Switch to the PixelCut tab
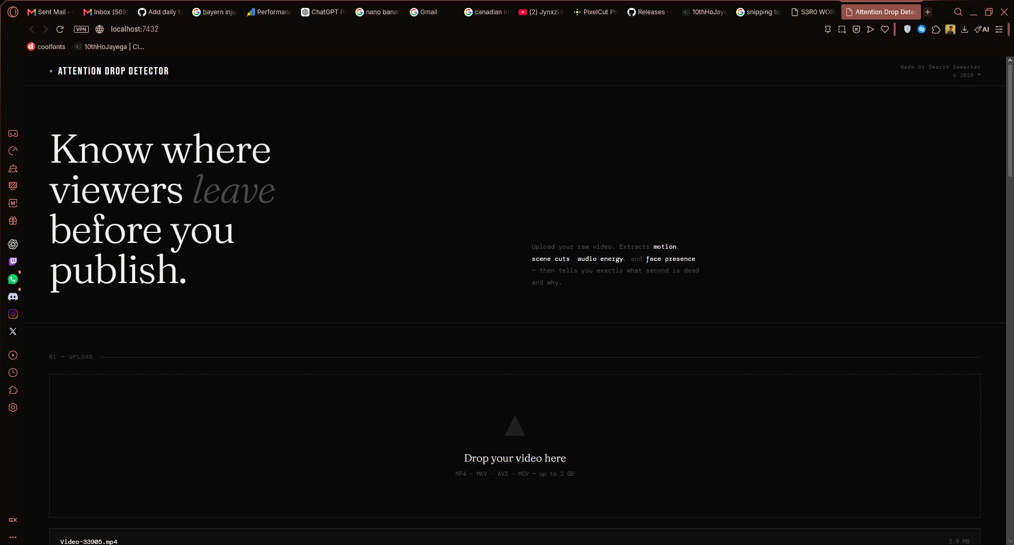 pyautogui.click(x=595, y=12)
